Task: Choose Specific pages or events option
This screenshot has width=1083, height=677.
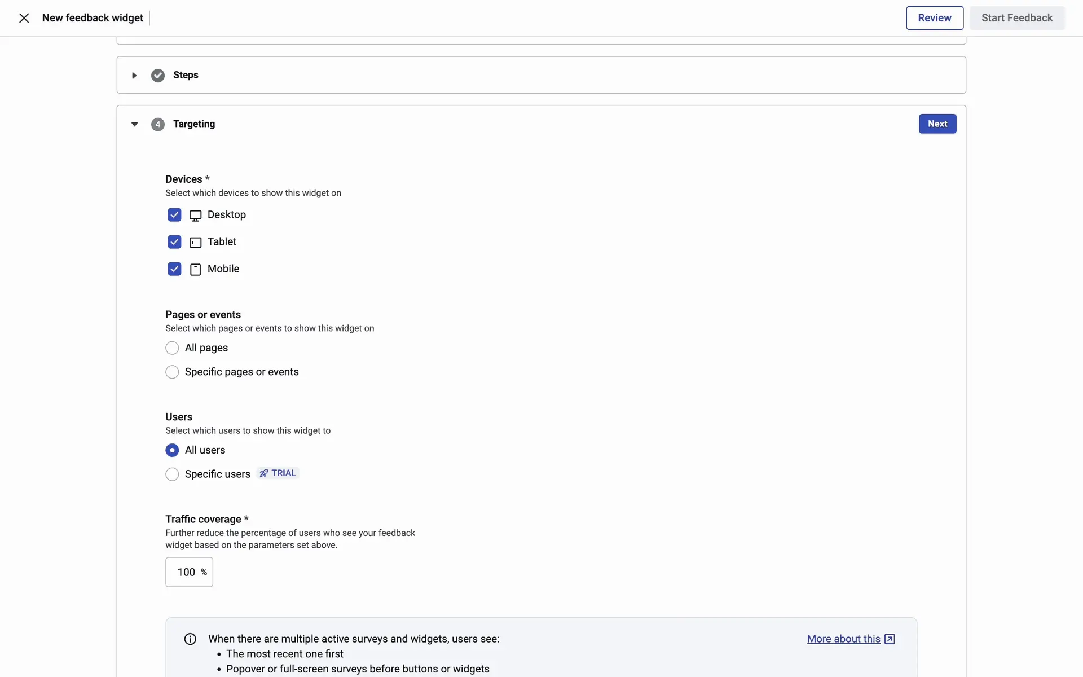Action: (x=172, y=372)
